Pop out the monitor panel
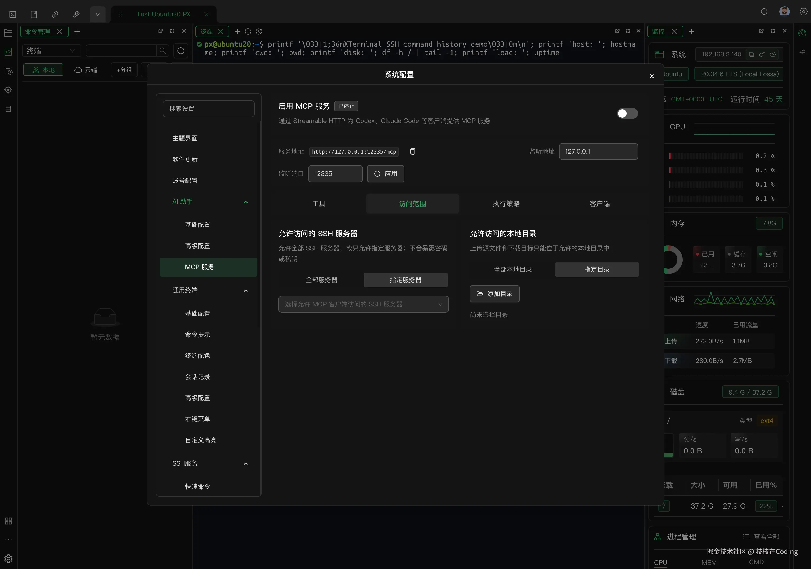Image resolution: width=811 pixels, height=569 pixels. coord(761,31)
